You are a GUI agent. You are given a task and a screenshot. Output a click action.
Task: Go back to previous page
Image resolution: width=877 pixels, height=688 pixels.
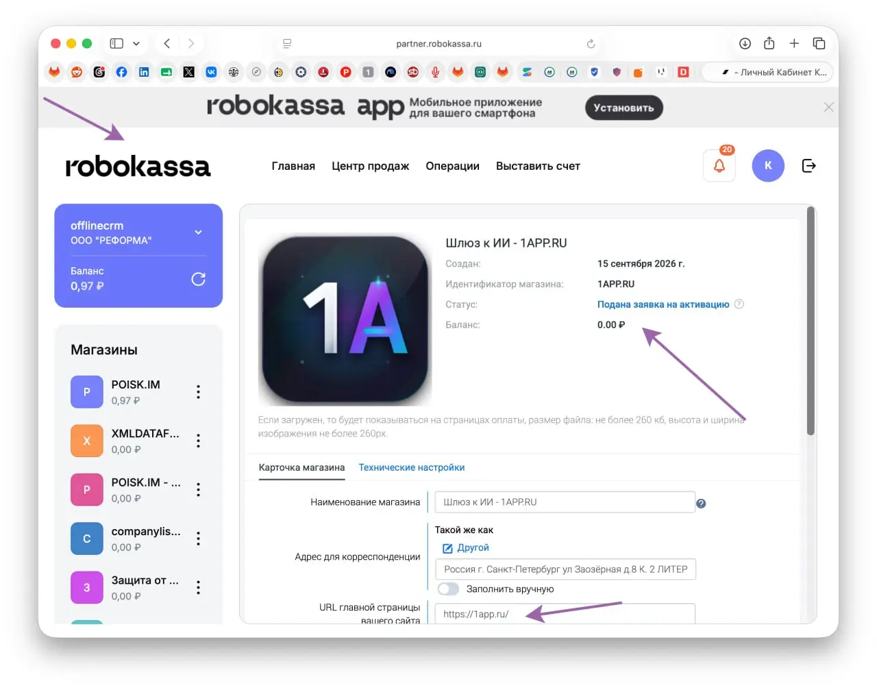(167, 43)
